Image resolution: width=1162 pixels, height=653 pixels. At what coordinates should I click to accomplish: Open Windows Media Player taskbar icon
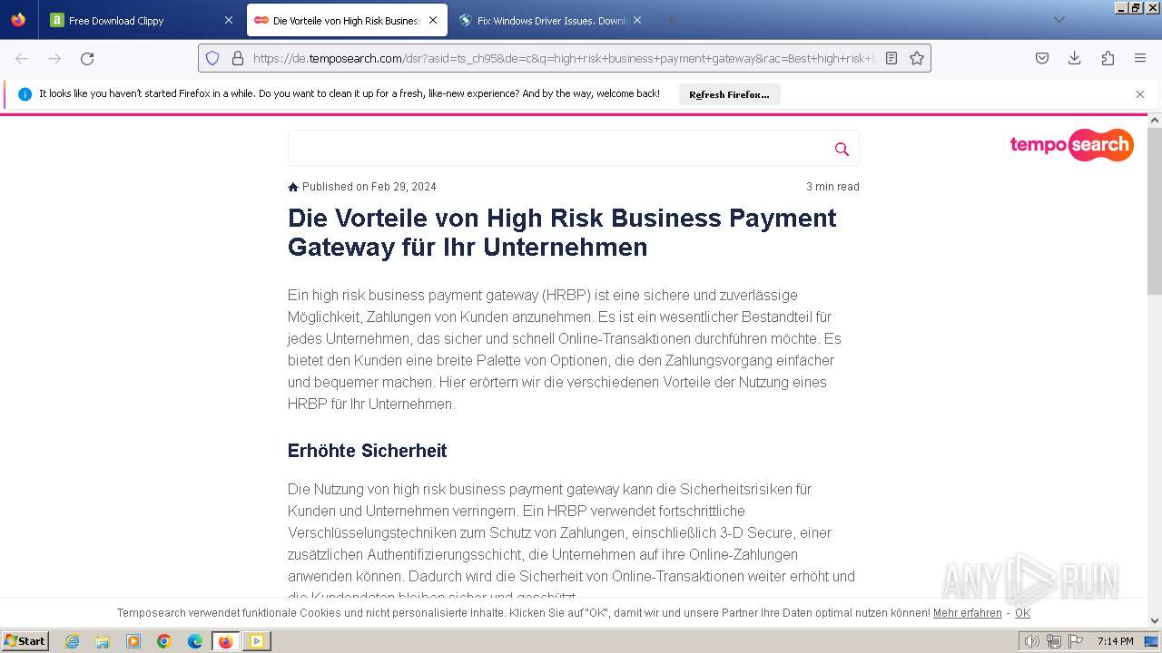[133, 641]
